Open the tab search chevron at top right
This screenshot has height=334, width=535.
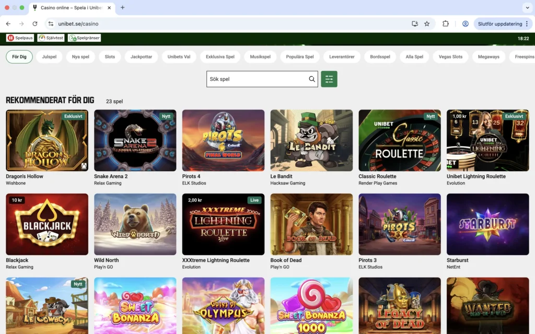[x=527, y=8]
